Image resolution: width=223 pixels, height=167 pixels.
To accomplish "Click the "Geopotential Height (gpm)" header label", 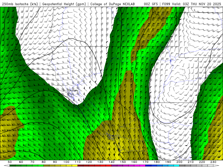I will tap(64, 4).
